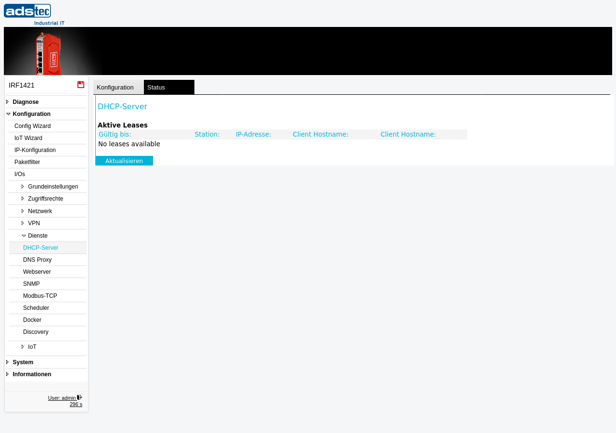Click the red save configuration icon

point(81,85)
